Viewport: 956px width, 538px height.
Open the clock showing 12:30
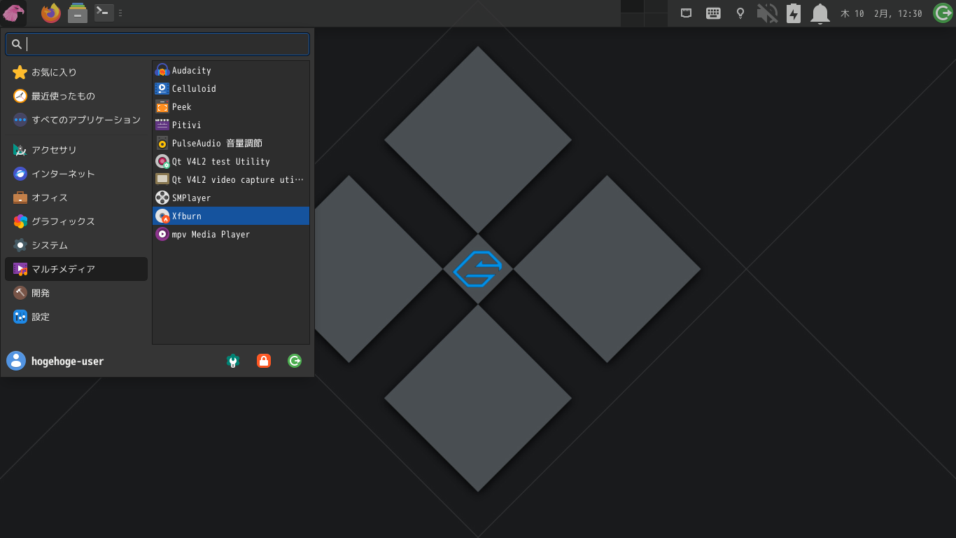(881, 13)
